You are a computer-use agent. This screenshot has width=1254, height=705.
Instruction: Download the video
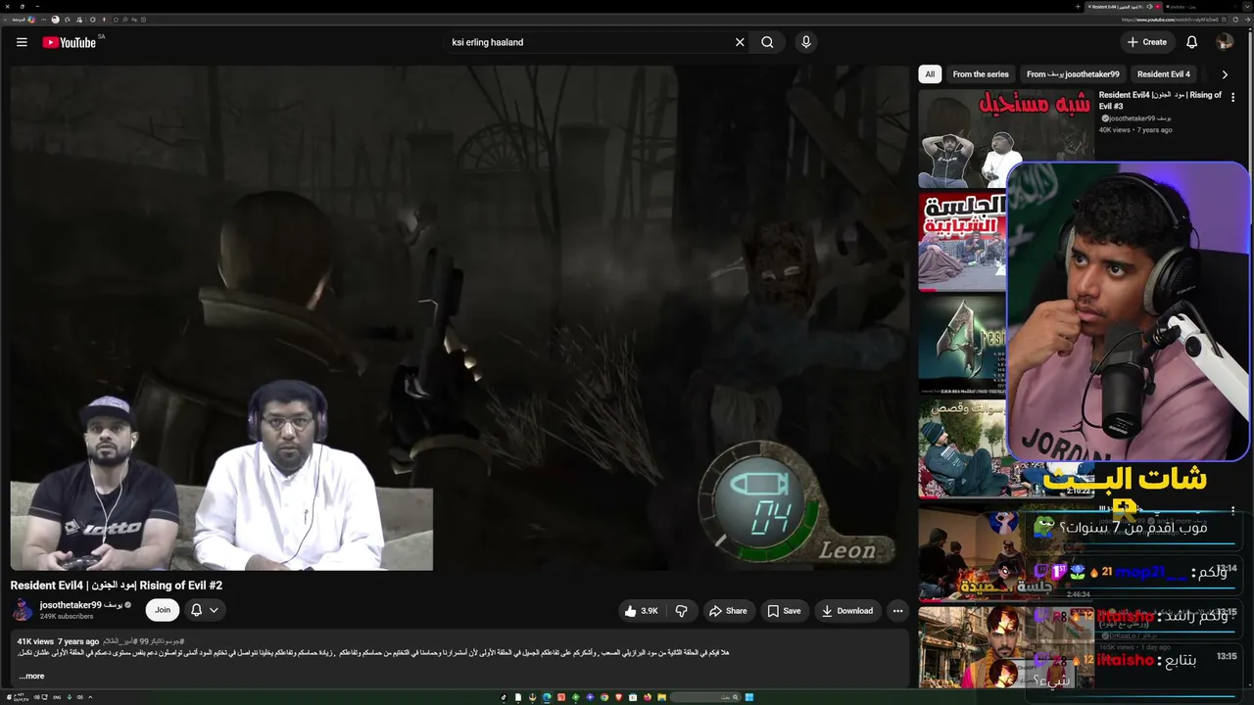847,611
